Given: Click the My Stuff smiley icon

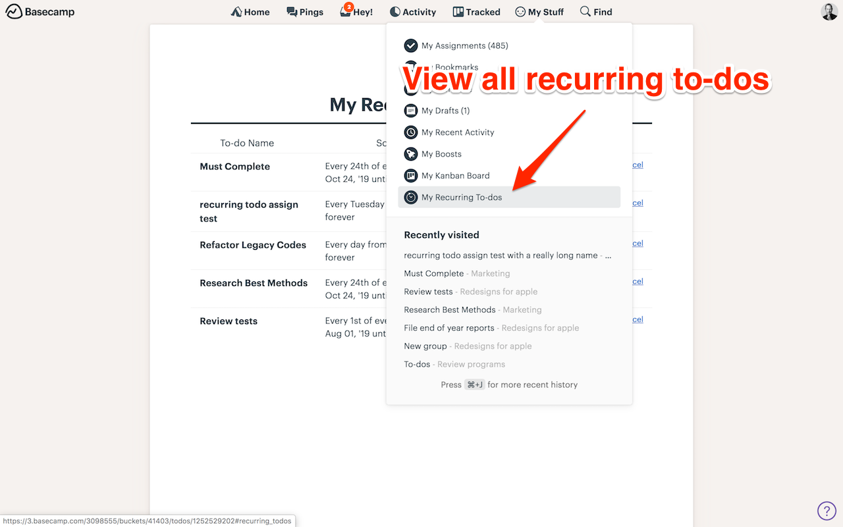Looking at the screenshot, I should pyautogui.click(x=520, y=12).
